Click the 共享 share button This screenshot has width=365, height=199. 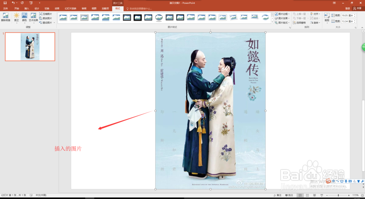357,8
